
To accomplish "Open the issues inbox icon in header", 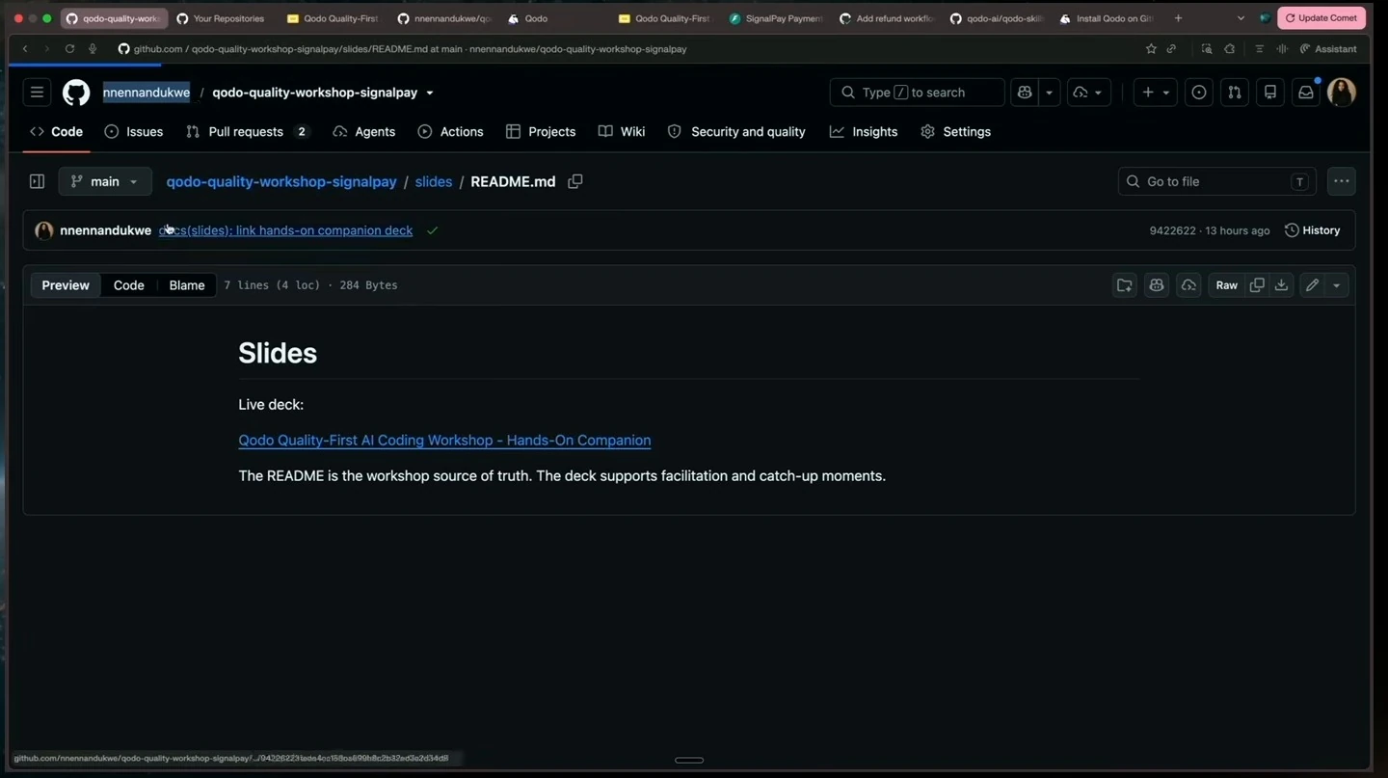I will (x=1199, y=93).
